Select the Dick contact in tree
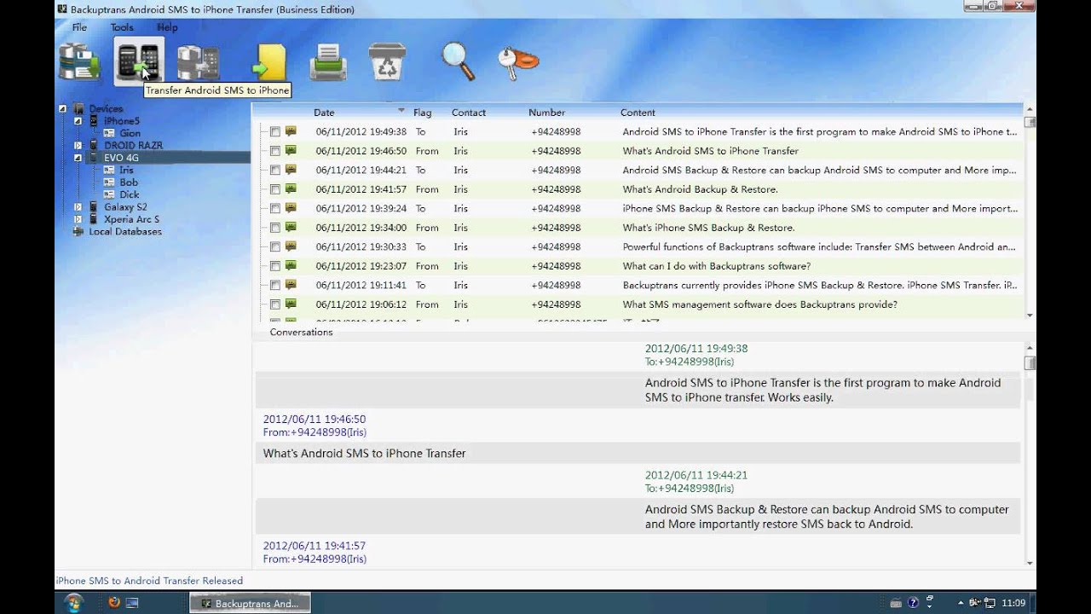Screen dimensions: 1091x614 point(129,194)
